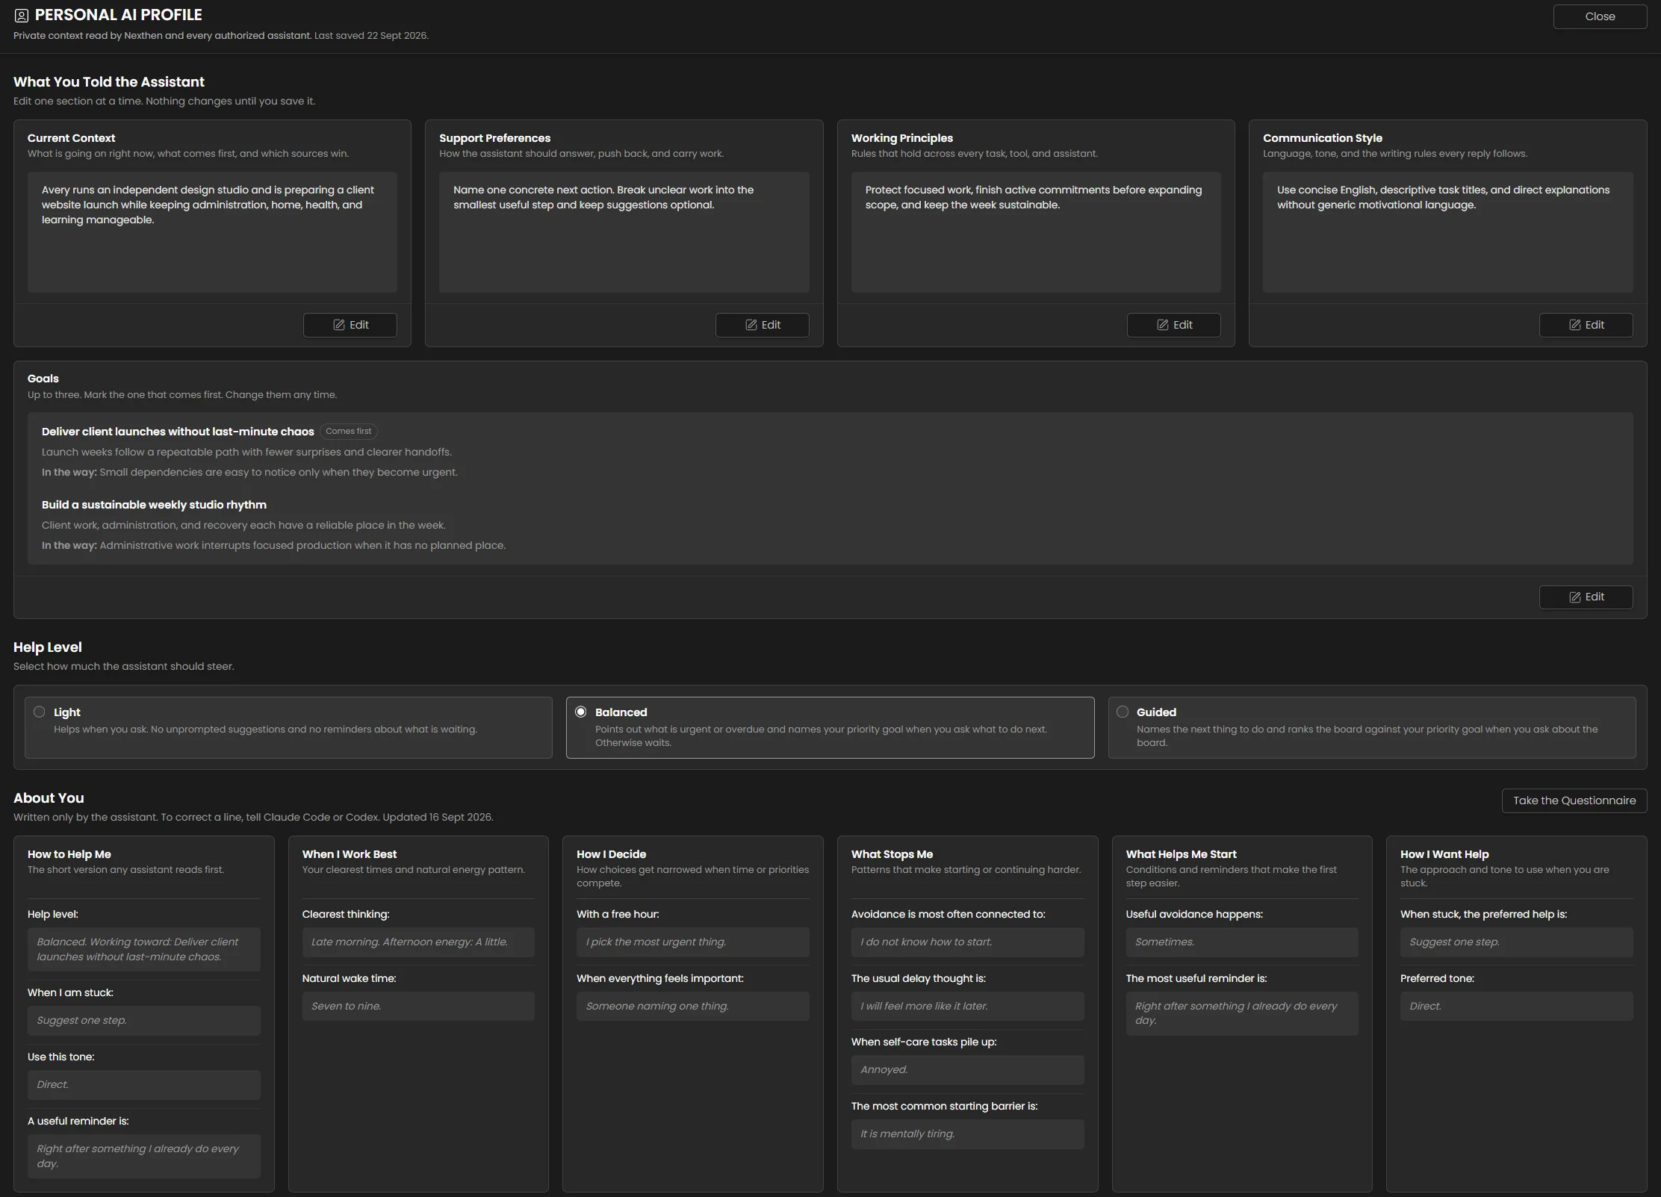
Task: Click the 'How I Want Help' card title
Action: (x=1444, y=854)
